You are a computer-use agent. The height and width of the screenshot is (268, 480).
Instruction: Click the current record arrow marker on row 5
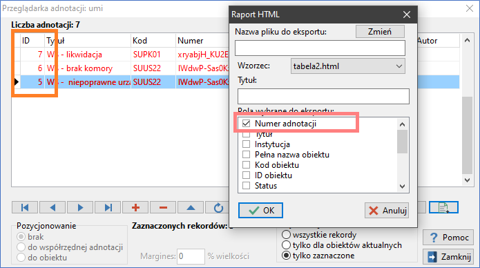point(17,82)
